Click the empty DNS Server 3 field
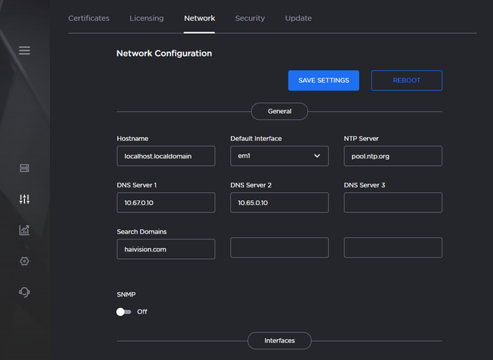This screenshot has width=493, height=360. click(x=392, y=202)
